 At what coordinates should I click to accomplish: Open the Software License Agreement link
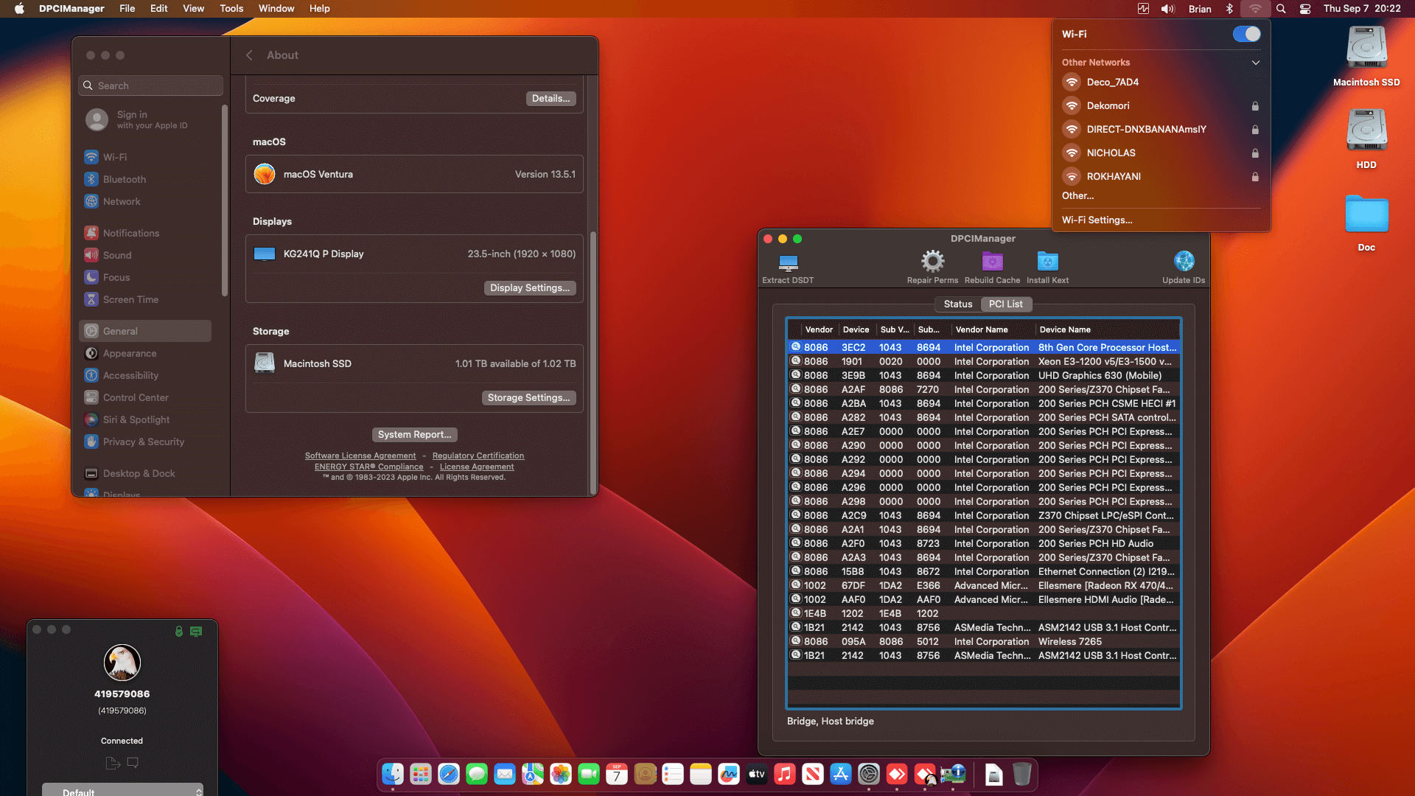click(360, 455)
